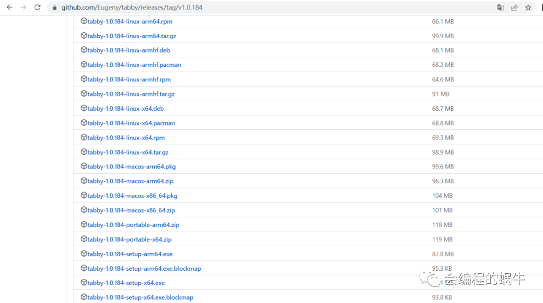Click the github.com address bar URL
The image size is (543, 303).
[132, 7]
